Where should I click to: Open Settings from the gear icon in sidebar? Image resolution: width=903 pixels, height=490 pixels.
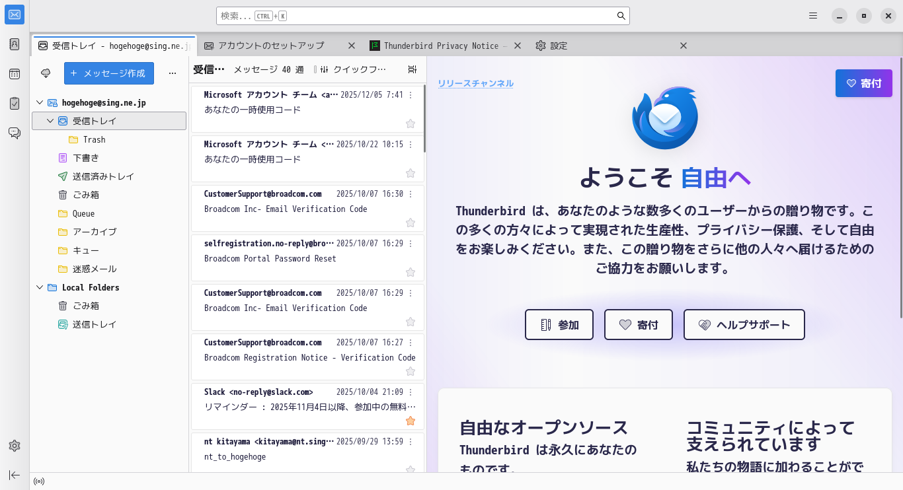coord(15,446)
